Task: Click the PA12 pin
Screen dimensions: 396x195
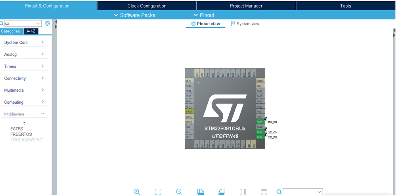Action: tap(260, 96)
